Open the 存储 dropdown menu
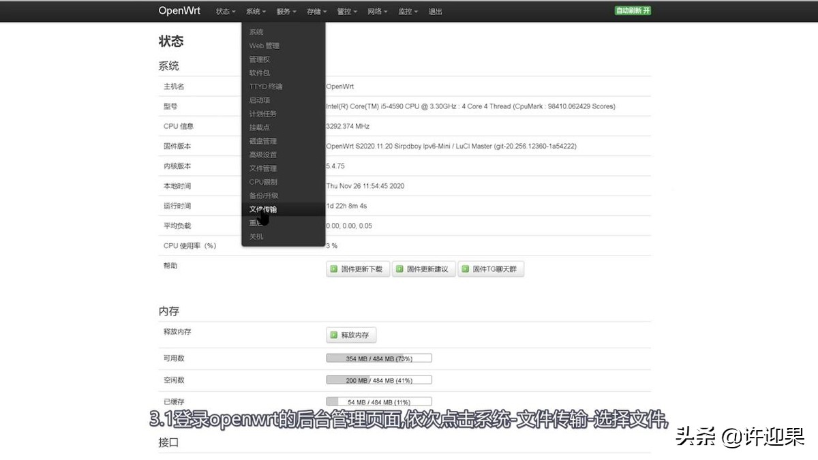 (x=316, y=11)
